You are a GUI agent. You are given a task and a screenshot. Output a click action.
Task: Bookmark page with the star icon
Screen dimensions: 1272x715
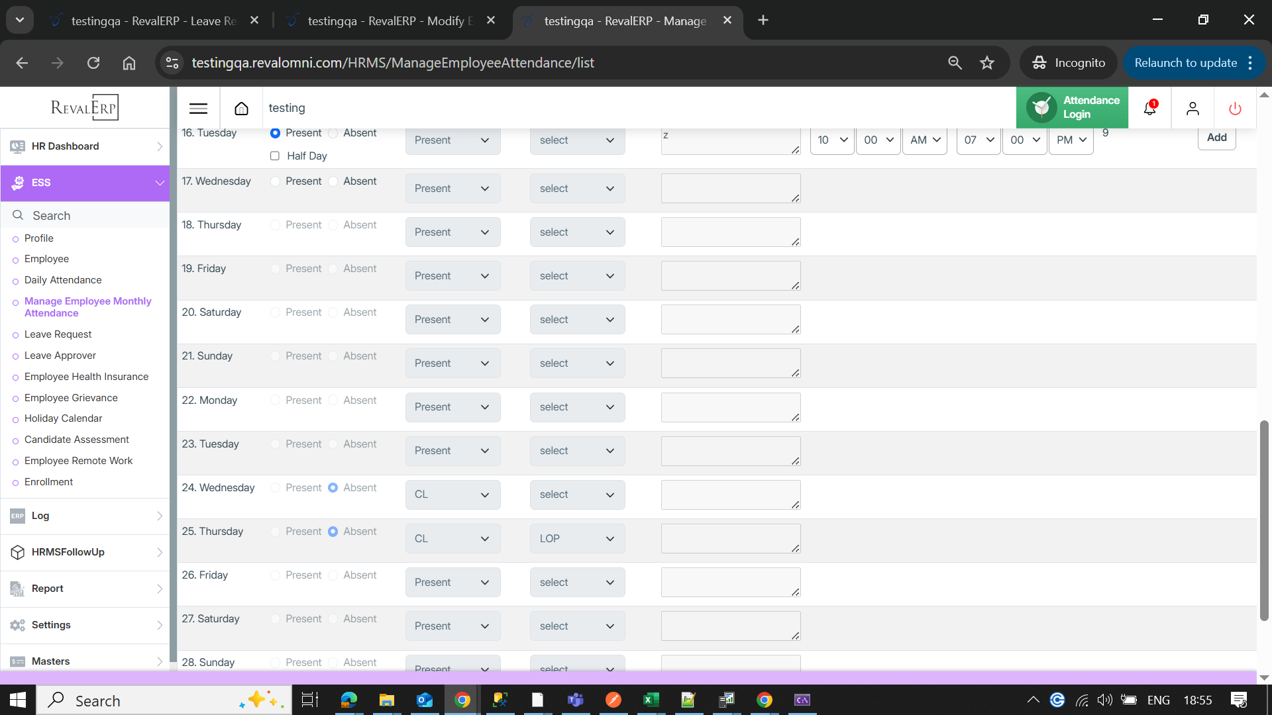pyautogui.click(x=987, y=63)
